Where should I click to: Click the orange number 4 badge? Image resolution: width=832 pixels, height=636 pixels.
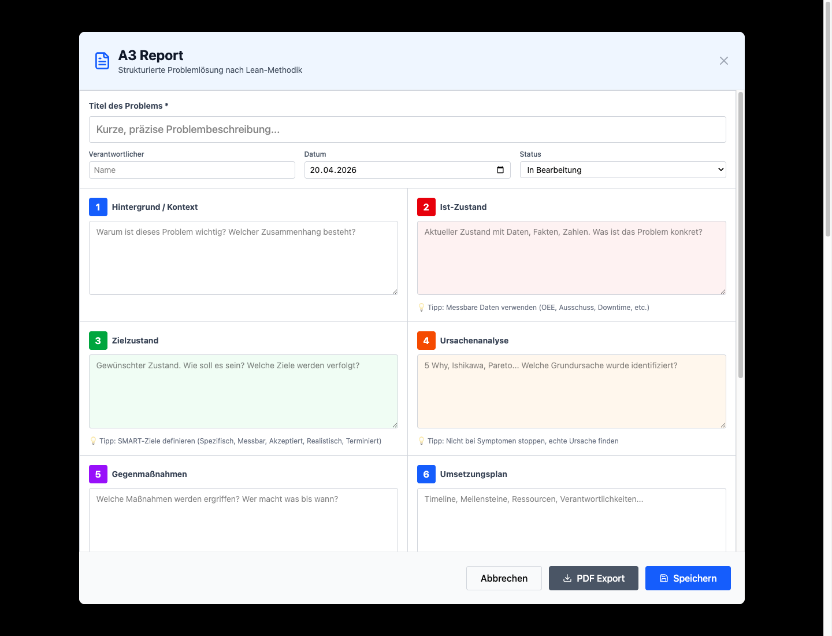(426, 341)
